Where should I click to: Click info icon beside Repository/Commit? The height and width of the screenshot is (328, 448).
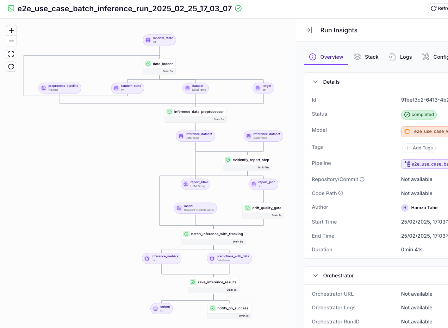click(x=362, y=179)
